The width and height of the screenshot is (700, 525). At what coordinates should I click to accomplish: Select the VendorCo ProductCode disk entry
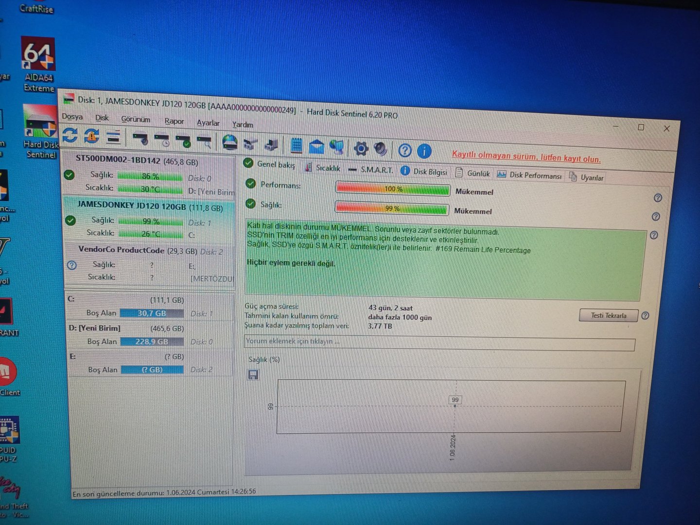[x=150, y=263]
